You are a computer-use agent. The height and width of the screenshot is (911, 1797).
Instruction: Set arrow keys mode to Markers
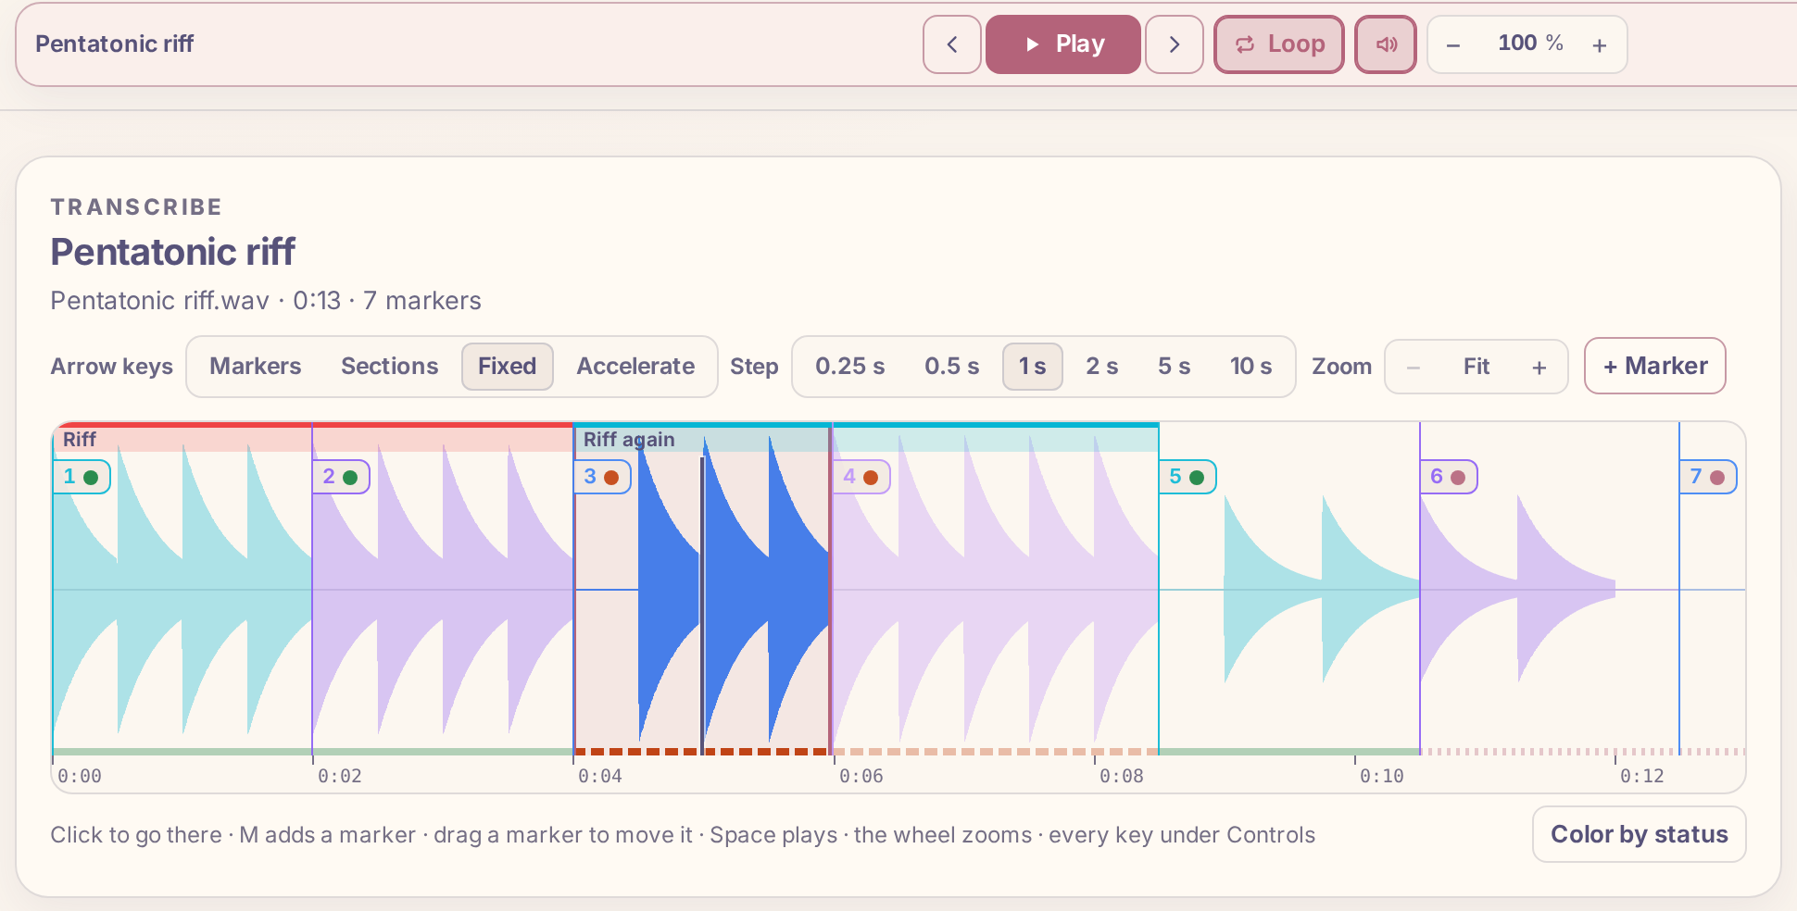tap(255, 367)
